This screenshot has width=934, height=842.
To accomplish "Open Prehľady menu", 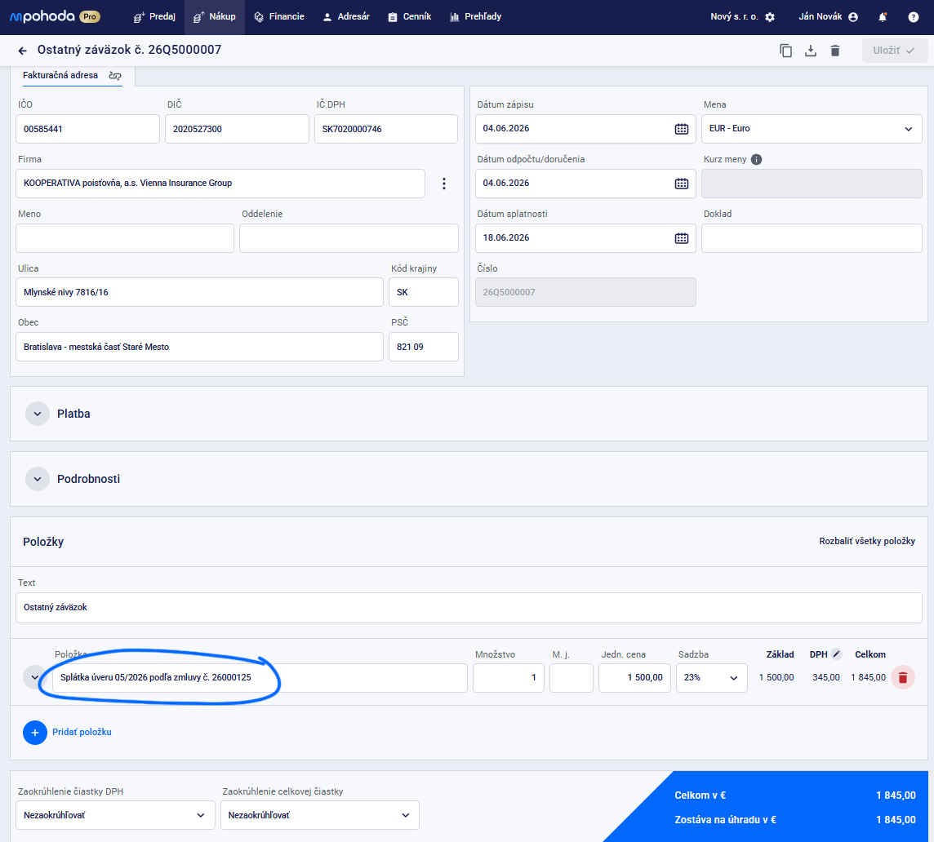I will [475, 17].
